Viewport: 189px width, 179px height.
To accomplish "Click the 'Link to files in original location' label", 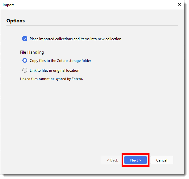I will (54, 70).
